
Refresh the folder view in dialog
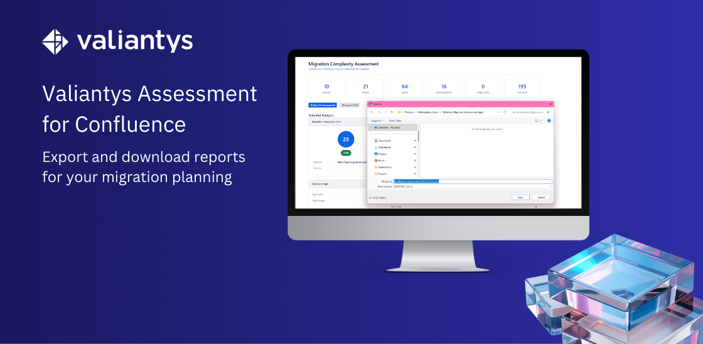point(505,112)
